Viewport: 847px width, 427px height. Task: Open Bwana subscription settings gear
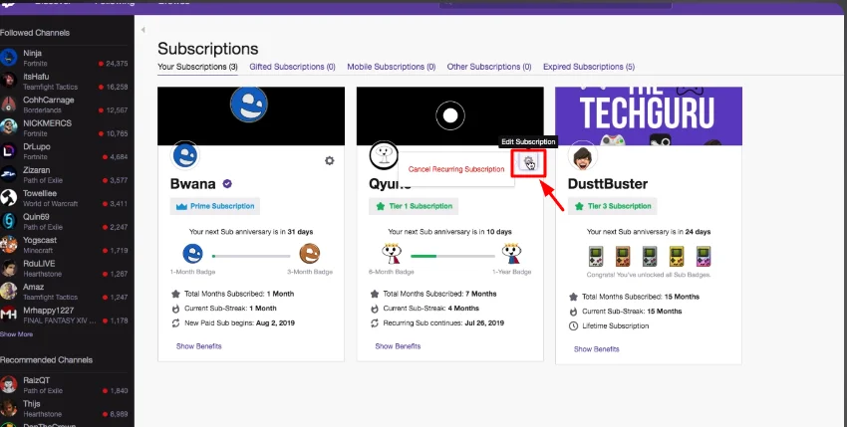330,160
